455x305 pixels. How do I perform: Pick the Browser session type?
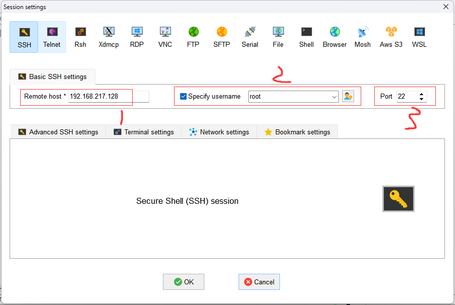[x=334, y=37]
